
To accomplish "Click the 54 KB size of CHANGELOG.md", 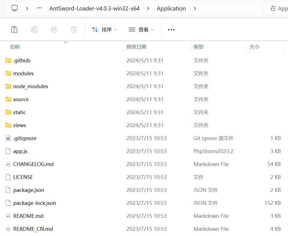I will (274, 164).
